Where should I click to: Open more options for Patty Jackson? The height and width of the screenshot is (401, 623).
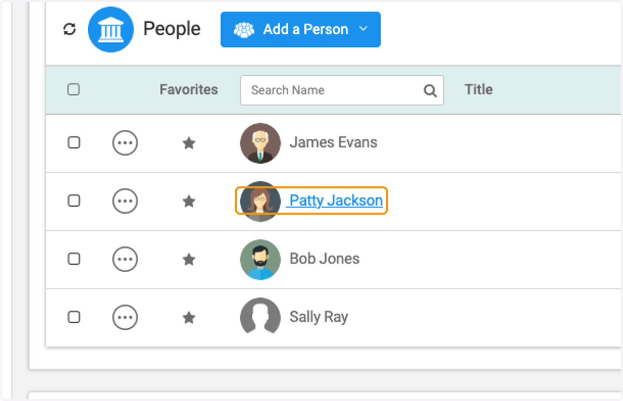(125, 200)
